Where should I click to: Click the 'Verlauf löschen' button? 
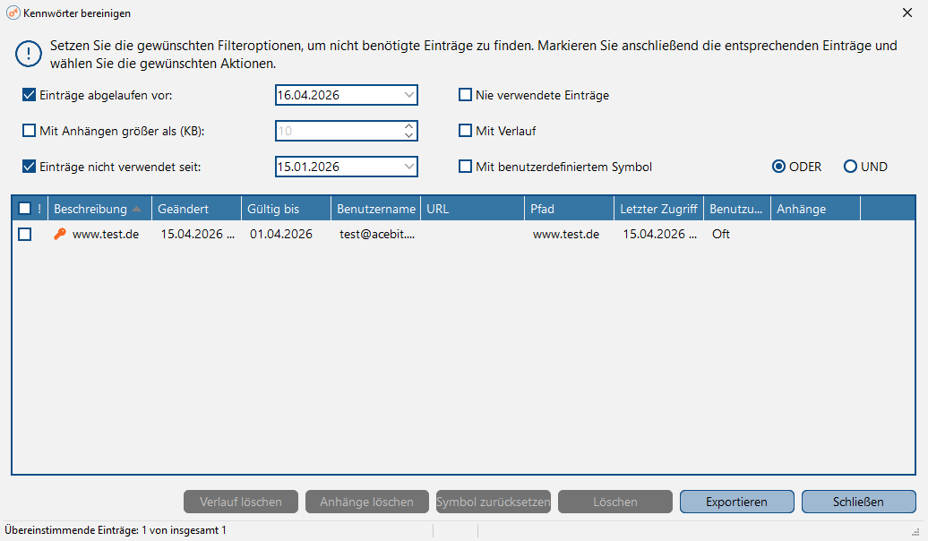[x=241, y=502]
